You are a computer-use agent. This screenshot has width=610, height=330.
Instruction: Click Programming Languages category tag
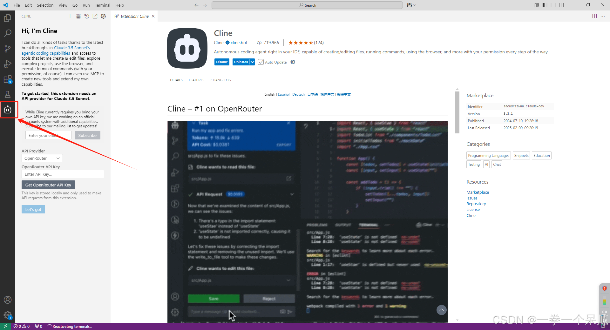pyautogui.click(x=489, y=156)
